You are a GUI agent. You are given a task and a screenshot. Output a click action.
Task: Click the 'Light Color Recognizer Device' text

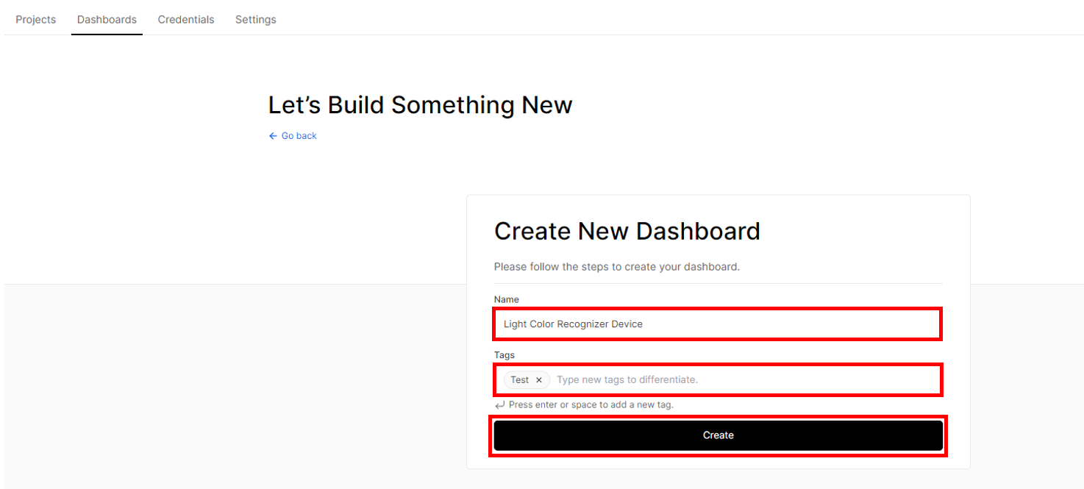click(x=573, y=324)
